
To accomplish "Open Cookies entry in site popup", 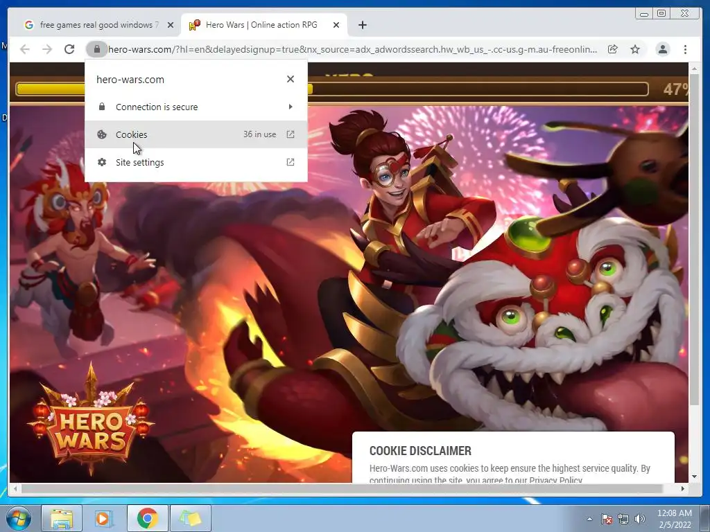I will (196, 134).
